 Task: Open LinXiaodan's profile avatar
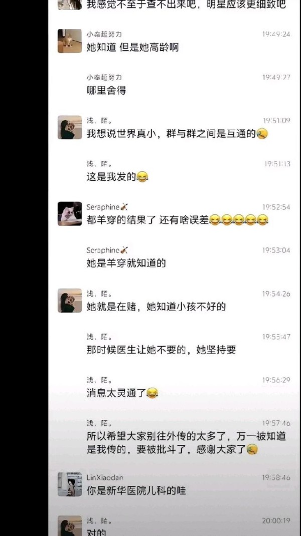pyautogui.click(x=70, y=484)
